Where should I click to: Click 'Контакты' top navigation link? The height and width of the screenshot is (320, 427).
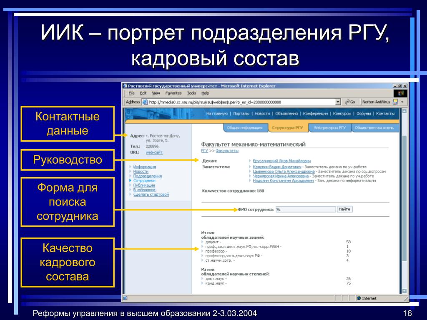pos(385,113)
